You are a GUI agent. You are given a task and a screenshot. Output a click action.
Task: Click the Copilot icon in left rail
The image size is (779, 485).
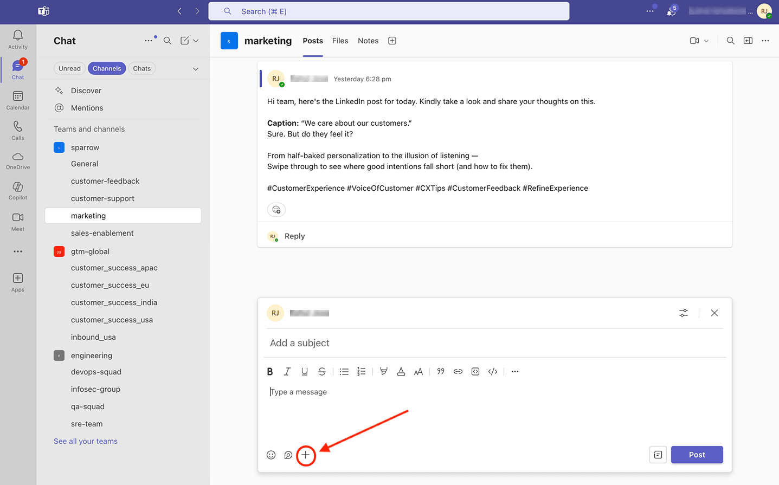pos(18,190)
